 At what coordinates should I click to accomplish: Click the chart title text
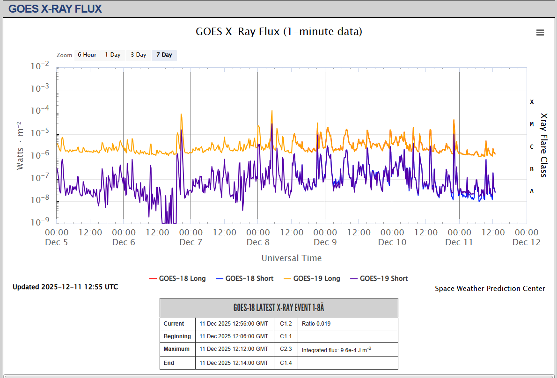tap(278, 32)
